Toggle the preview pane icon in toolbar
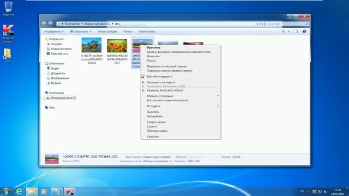Viewport: 349px width, 196px height. 296,32
